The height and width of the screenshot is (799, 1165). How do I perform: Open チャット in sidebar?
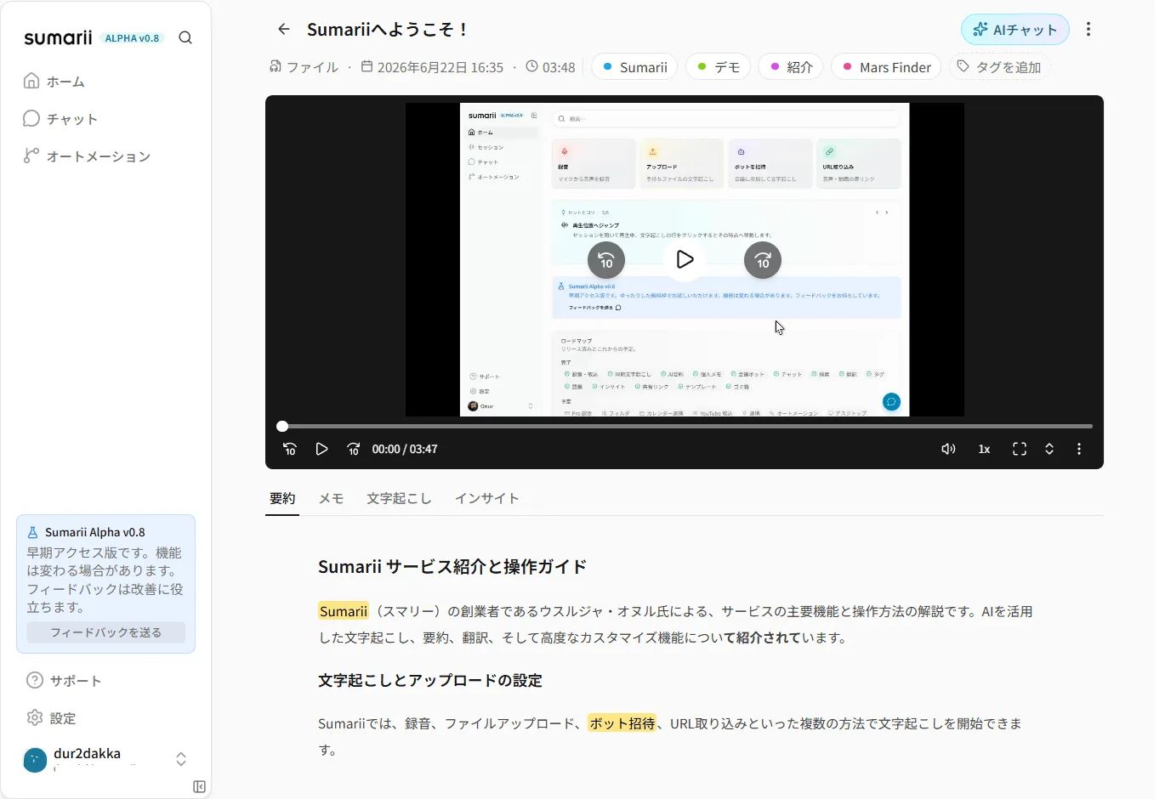61,119
